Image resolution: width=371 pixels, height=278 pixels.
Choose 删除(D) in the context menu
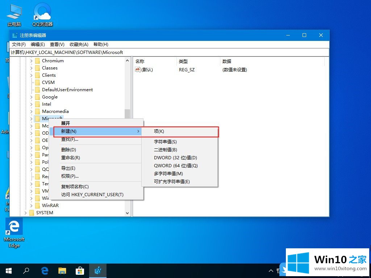[x=96, y=149]
